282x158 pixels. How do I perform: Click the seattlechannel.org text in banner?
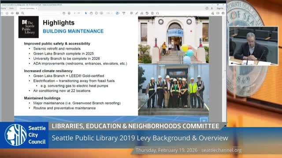click(221, 150)
